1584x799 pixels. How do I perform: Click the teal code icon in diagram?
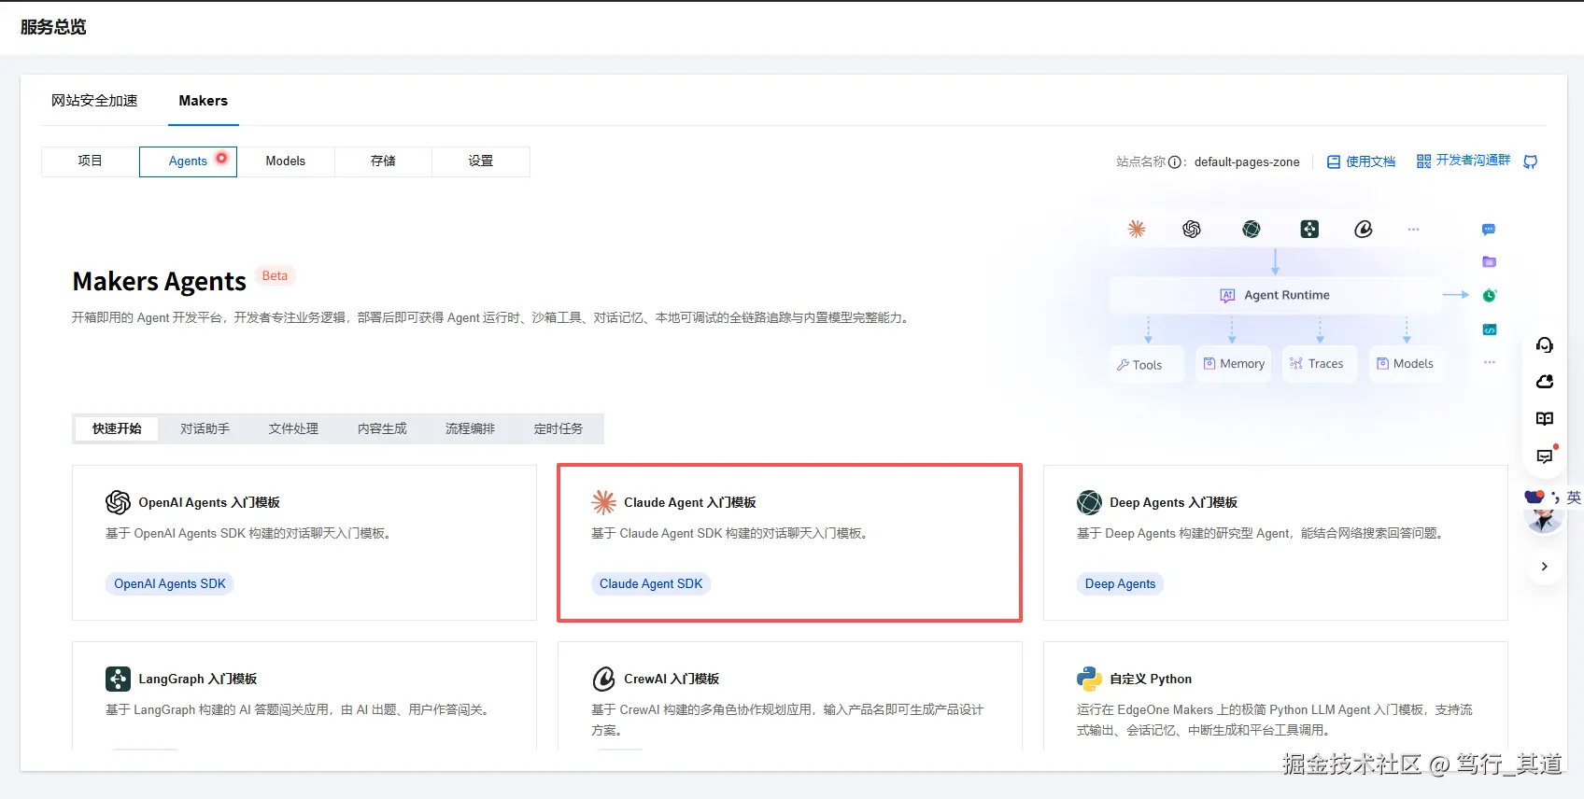click(x=1490, y=329)
